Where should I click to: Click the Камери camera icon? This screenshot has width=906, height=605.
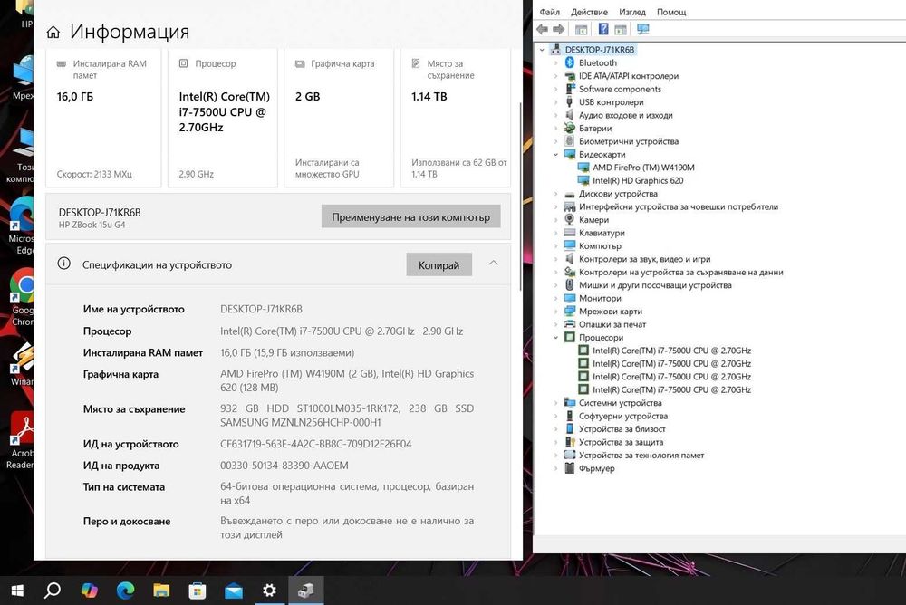coord(569,219)
